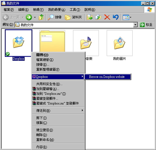Click the Dropbox logo icon in context menu
Screen dimensions: 156x150
tap(34, 77)
